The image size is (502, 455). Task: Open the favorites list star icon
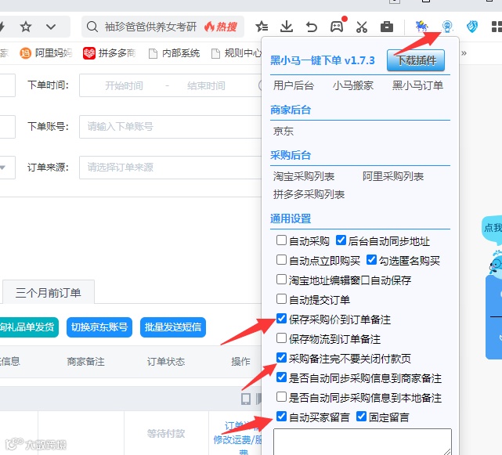[x=262, y=27]
